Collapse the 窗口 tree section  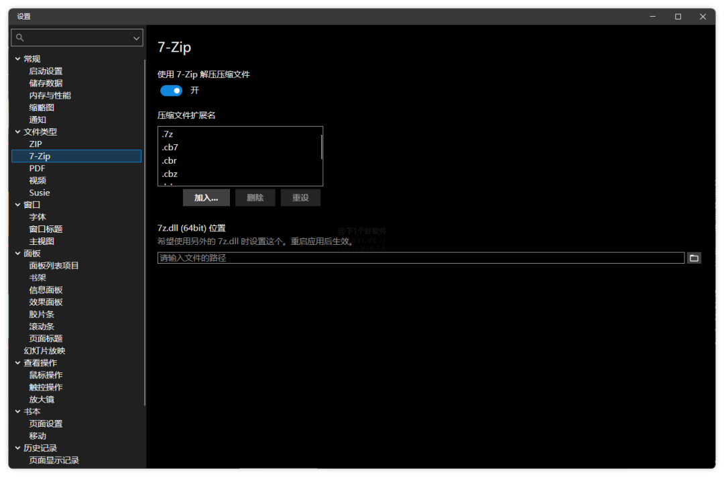pyautogui.click(x=17, y=205)
